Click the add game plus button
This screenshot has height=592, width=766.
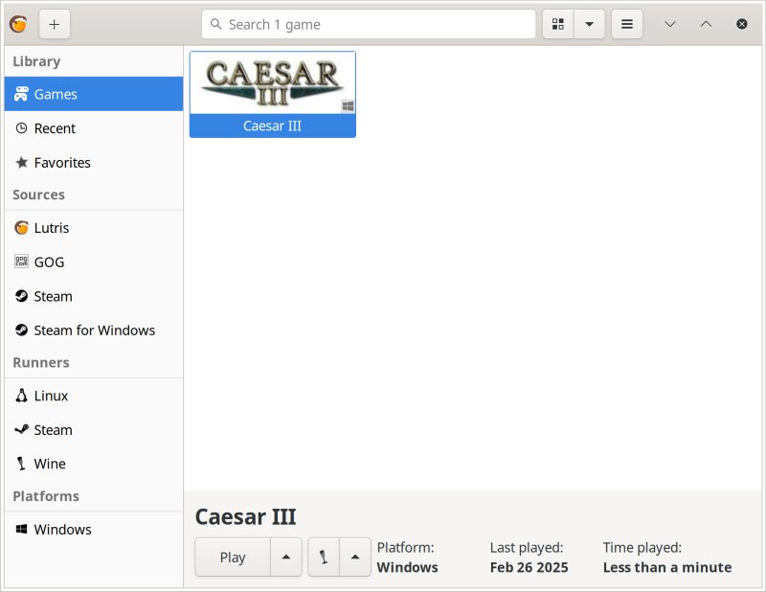click(54, 24)
